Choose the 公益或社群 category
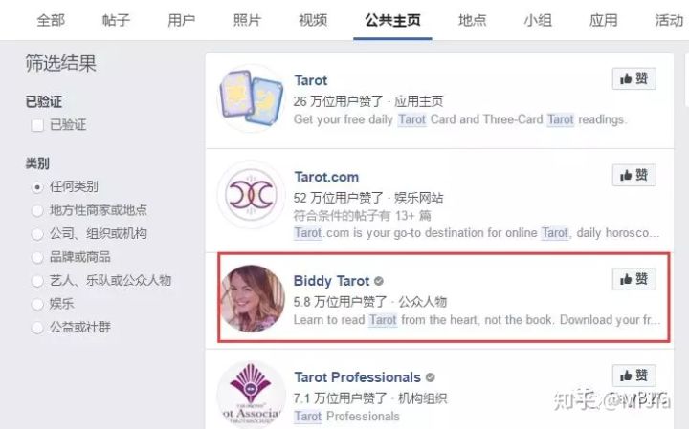689x429 pixels. (x=37, y=328)
